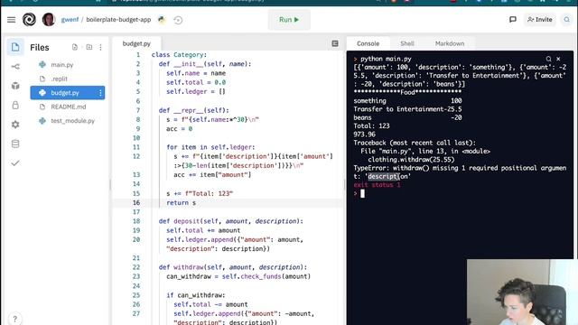Open test_module.py in the file tree
578x325 pixels.
coord(72,120)
